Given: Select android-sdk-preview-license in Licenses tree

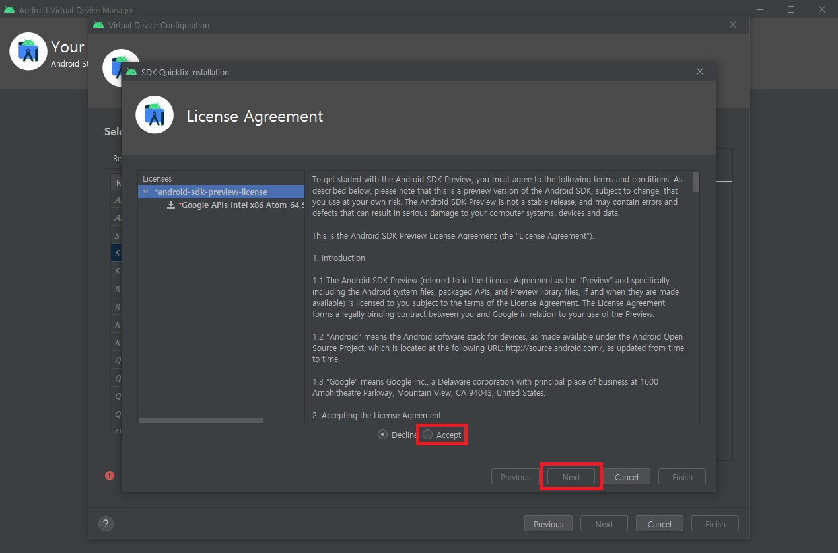Looking at the screenshot, I should pos(221,192).
